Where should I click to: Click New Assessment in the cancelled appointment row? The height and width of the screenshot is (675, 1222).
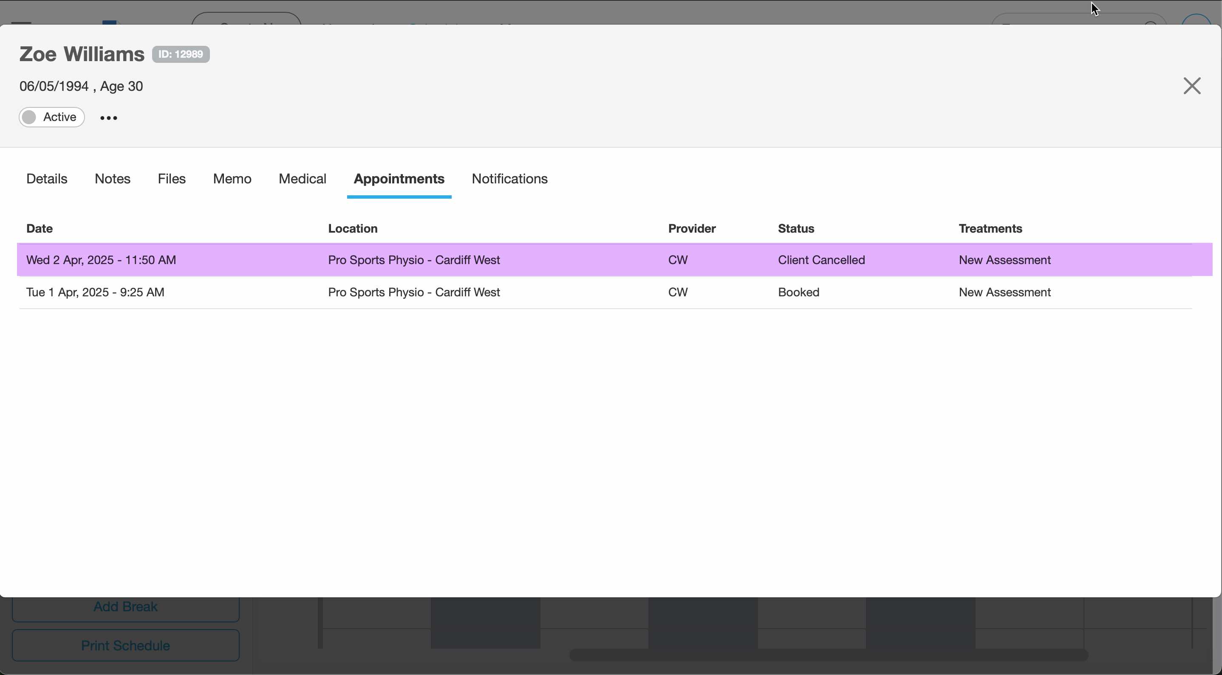tap(1005, 260)
